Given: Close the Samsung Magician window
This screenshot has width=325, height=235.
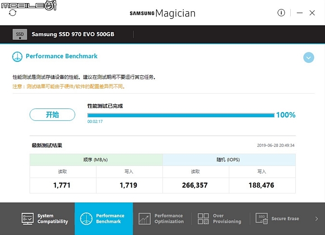Looking at the screenshot, I should (312, 13).
